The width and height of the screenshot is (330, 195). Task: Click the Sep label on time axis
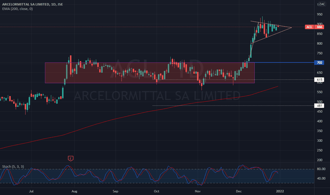(x=115, y=191)
